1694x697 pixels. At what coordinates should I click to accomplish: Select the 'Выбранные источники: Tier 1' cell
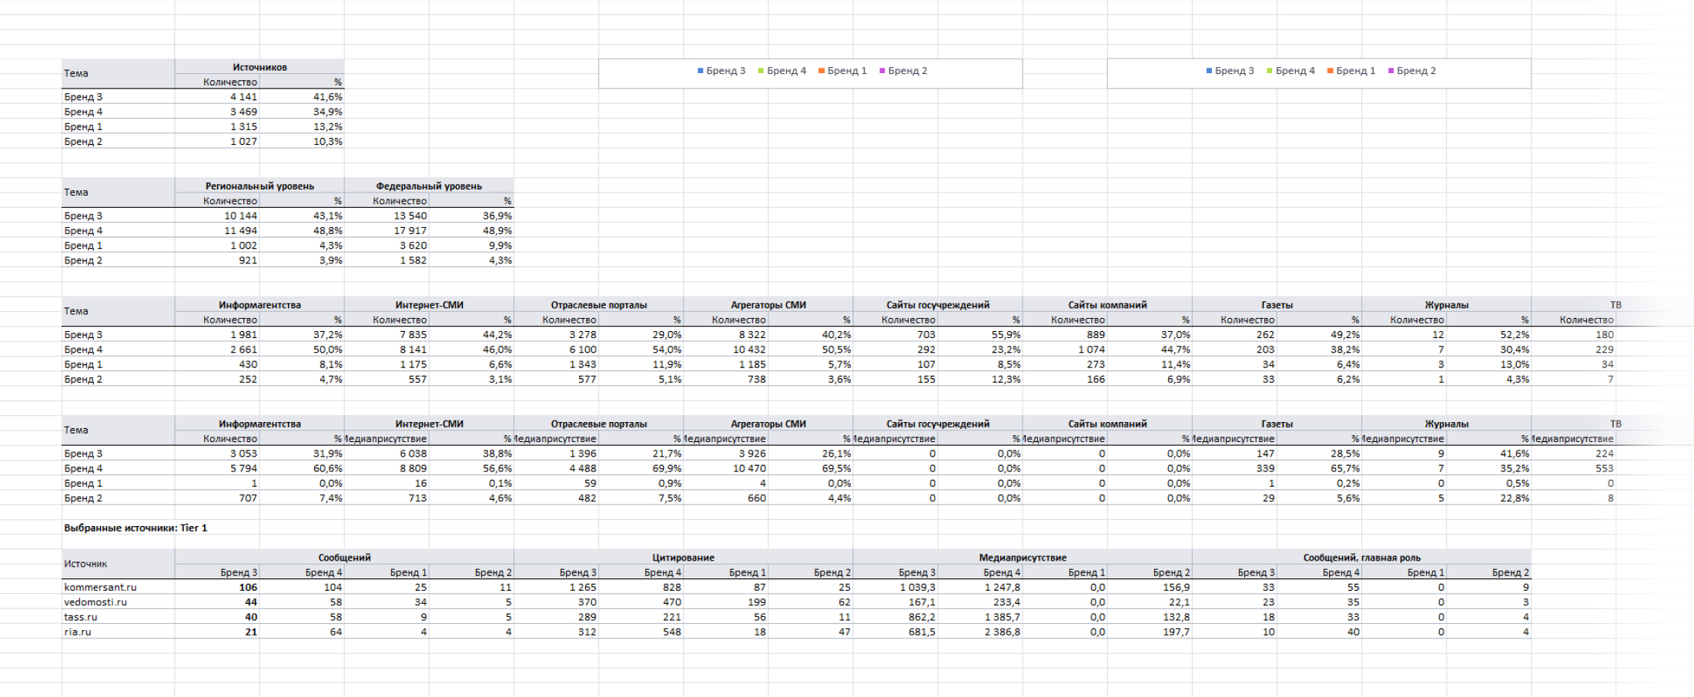point(136,528)
